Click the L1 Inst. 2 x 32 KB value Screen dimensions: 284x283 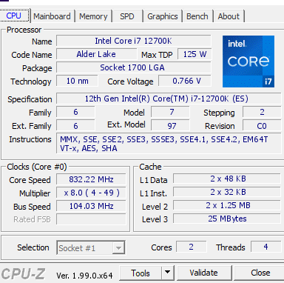pyautogui.click(x=227, y=192)
